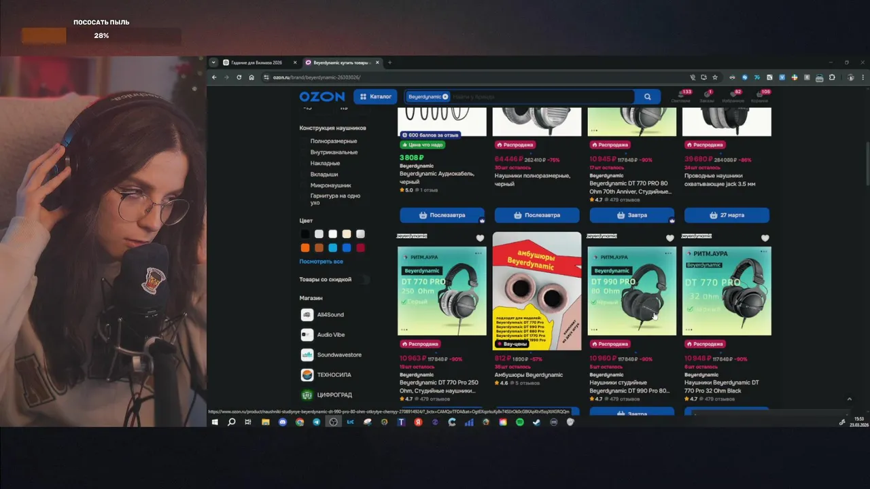Click Распродажа badge on DT 770 Pro 250 card
This screenshot has height=489, width=870.
point(421,344)
